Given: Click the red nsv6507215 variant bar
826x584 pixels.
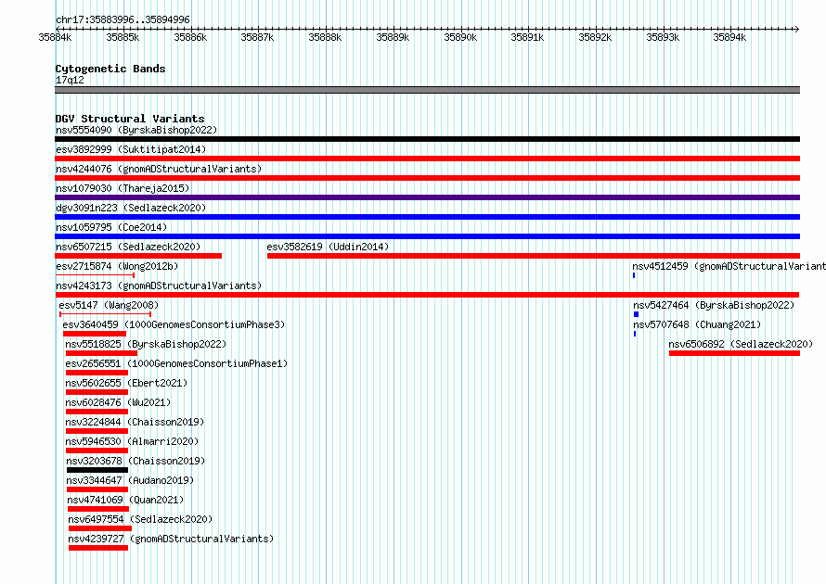Looking at the screenshot, I should (x=138, y=256).
